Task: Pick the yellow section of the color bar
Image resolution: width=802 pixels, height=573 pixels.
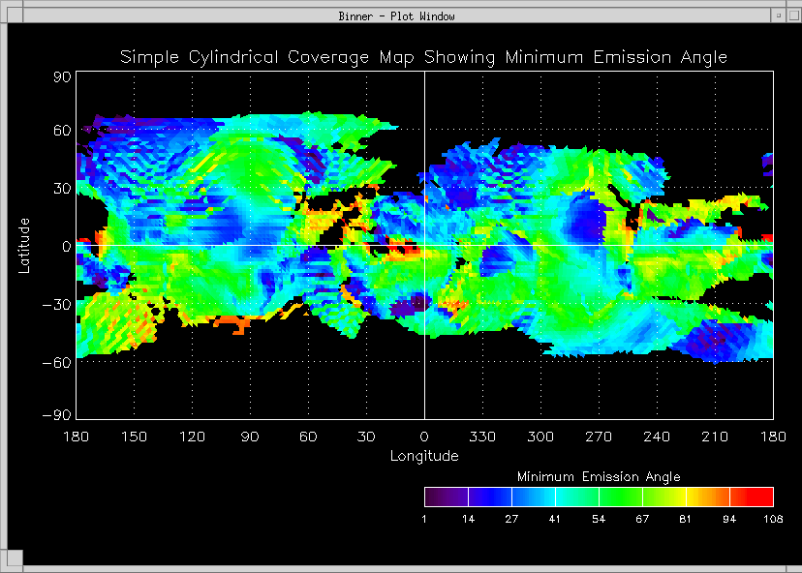Action: coord(690,498)
